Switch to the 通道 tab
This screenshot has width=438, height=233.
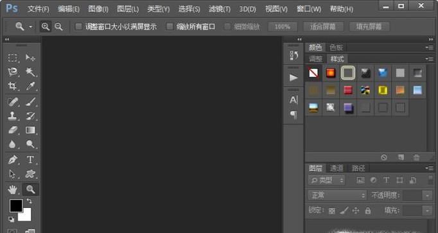[337, 168]
